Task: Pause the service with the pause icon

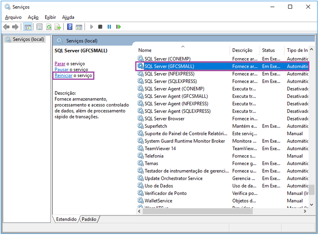Action: [x=109, y=27]
